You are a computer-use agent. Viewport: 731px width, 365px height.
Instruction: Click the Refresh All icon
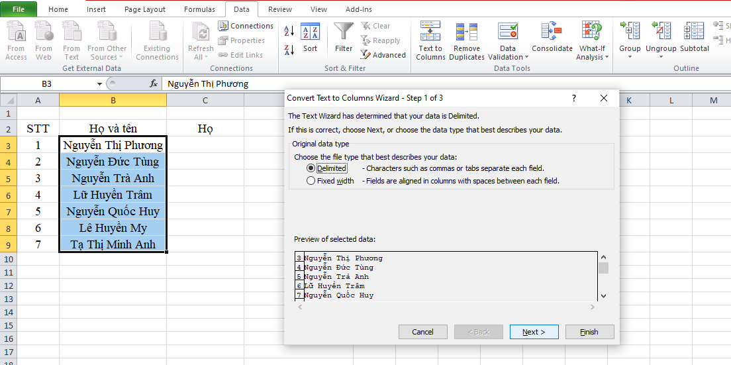[201, 32]
